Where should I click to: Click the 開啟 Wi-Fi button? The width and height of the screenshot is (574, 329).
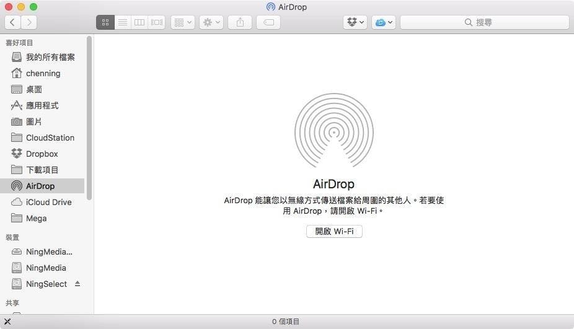(334, 231)
